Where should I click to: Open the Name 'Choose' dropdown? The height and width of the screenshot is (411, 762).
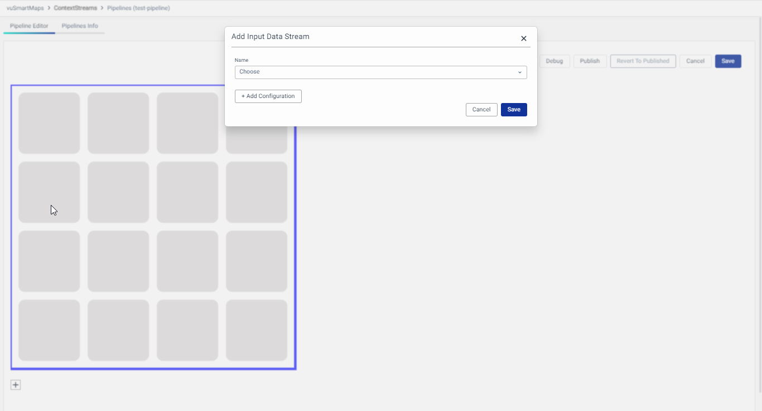coord(380,72)
